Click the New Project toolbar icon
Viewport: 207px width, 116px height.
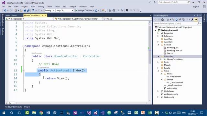16,10
